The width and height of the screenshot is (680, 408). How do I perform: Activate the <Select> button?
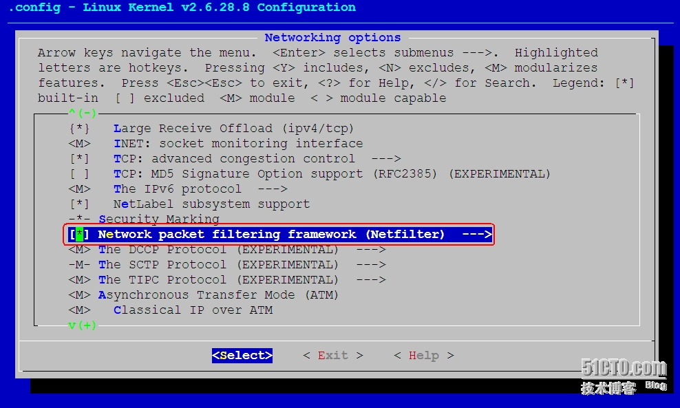(x=242, y=356)
